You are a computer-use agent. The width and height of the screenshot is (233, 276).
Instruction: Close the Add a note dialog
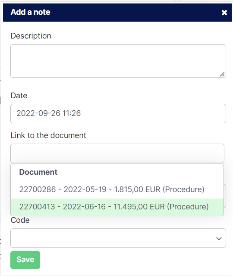coord(224,13)
